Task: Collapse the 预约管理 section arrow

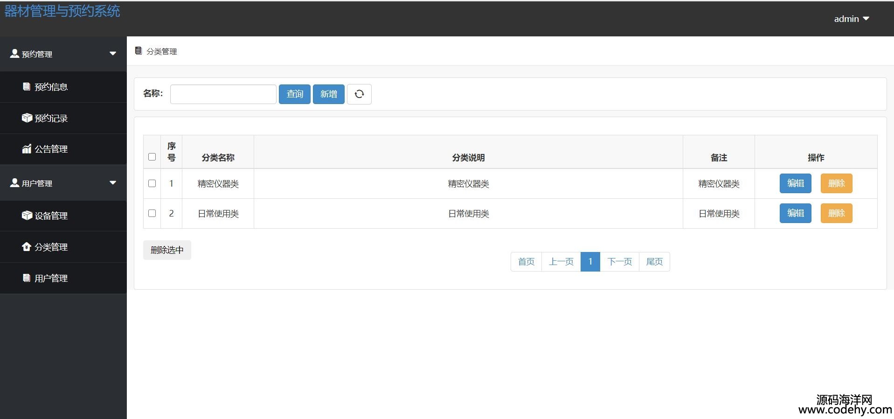Action: pos(113,54)
